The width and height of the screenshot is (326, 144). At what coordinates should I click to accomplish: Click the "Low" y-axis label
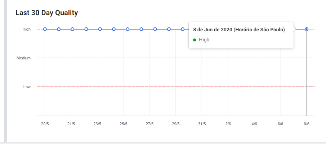click(x=27, y=87)
